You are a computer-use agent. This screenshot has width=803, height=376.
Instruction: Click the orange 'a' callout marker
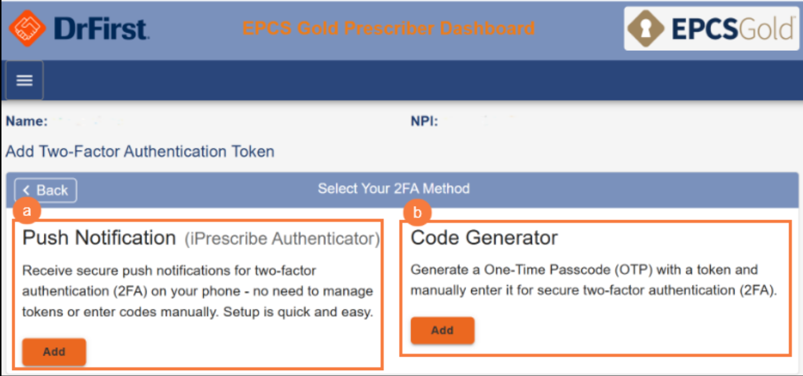[26, 211]
